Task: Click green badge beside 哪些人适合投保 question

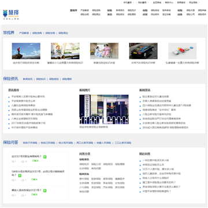Action: (x=45, y=191)
